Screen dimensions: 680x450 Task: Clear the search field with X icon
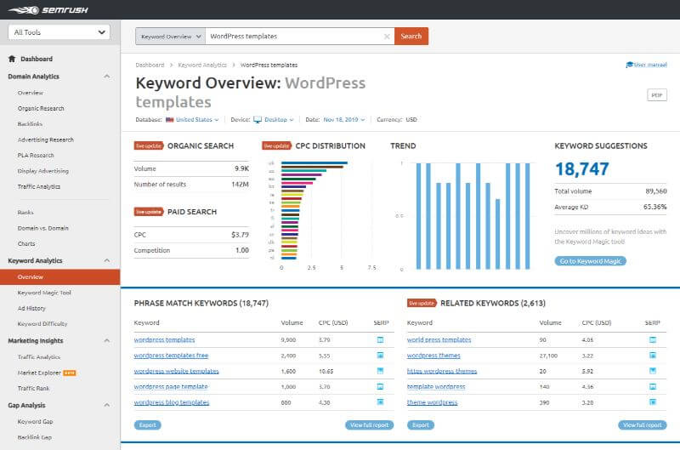pyautogui.click(x=387, y=37)
